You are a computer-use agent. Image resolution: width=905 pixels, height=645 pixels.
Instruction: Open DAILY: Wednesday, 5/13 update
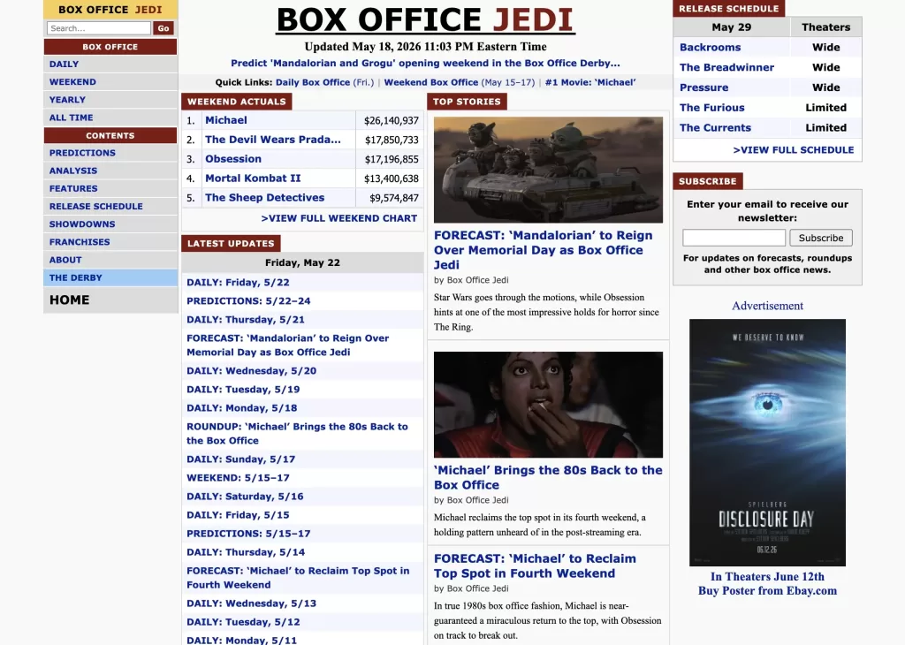pyautogui.click(x=251, y=603)
